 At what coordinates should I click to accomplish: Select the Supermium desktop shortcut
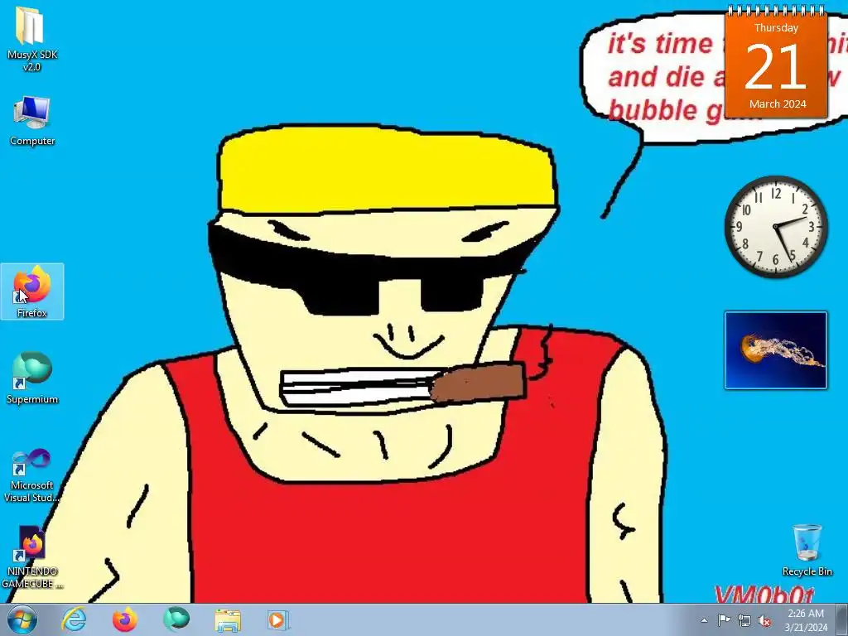tap(32, 378)
